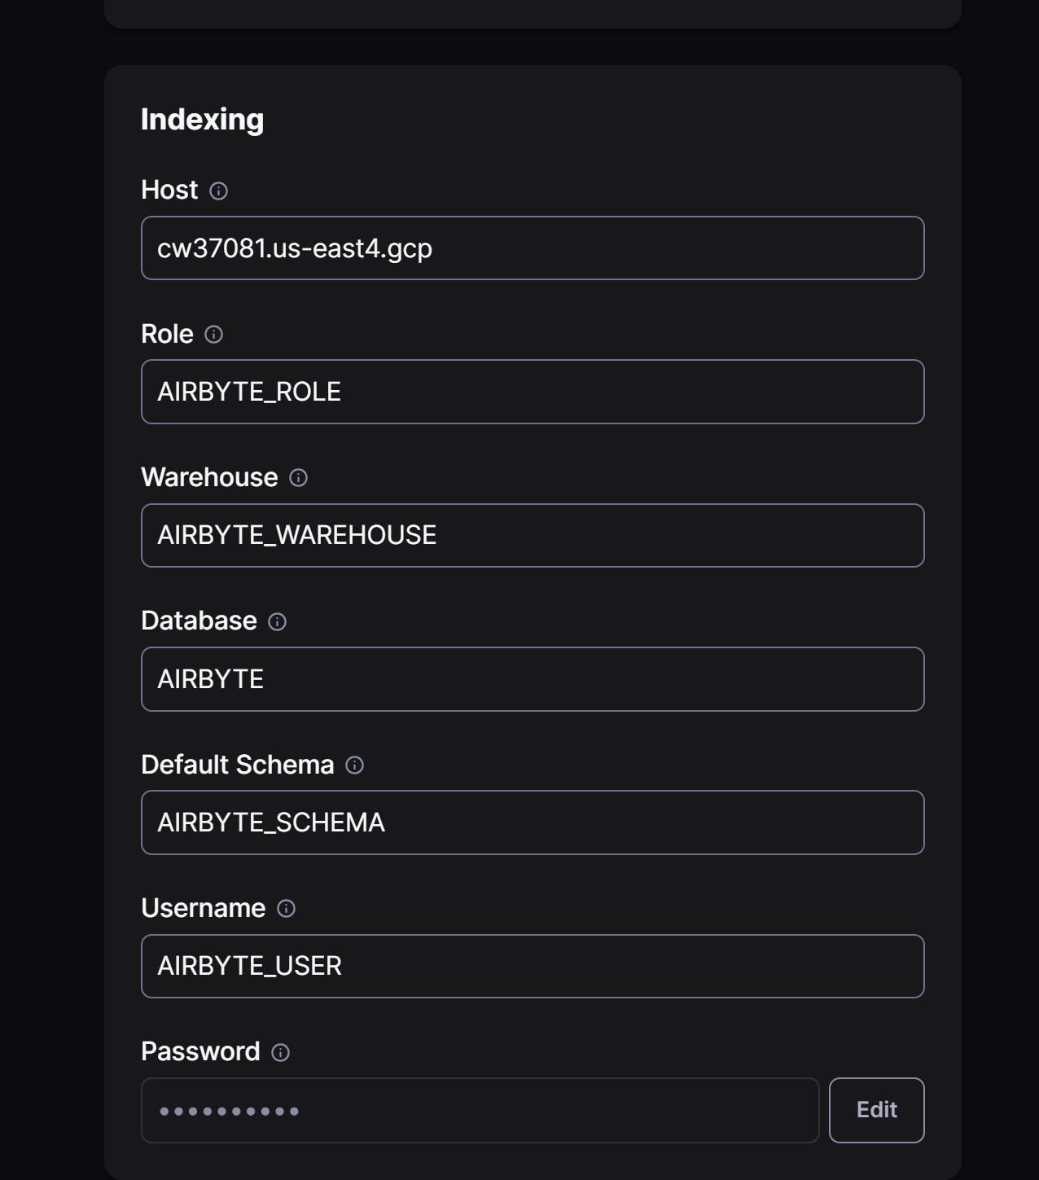This screenshot has height=1180, width=1039.
Task: Focus the AIRBYTE_SCHEMA text field
Action: click(533, 822)
